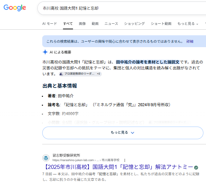
Task: Switch to the AI モード tab
Action: point(50,24)
